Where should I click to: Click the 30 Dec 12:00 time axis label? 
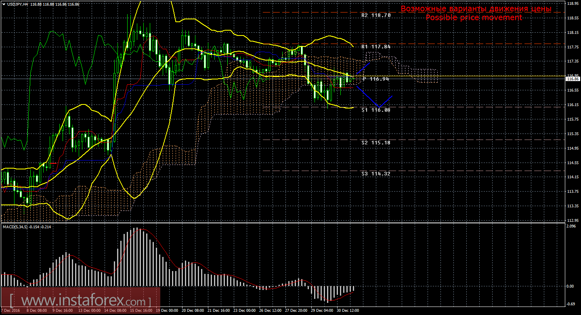click(x=347, y=311)
